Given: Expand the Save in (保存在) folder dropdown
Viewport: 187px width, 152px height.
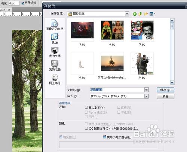Looking at the screenshot, I should coord(127,14).
